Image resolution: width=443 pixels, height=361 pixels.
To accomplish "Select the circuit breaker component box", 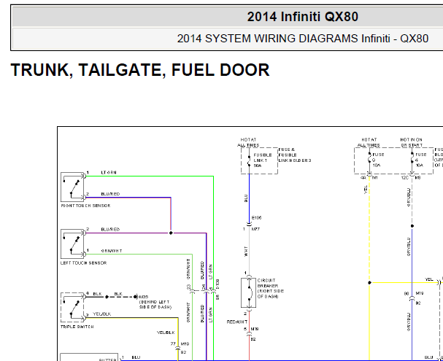I will [249, 292].
